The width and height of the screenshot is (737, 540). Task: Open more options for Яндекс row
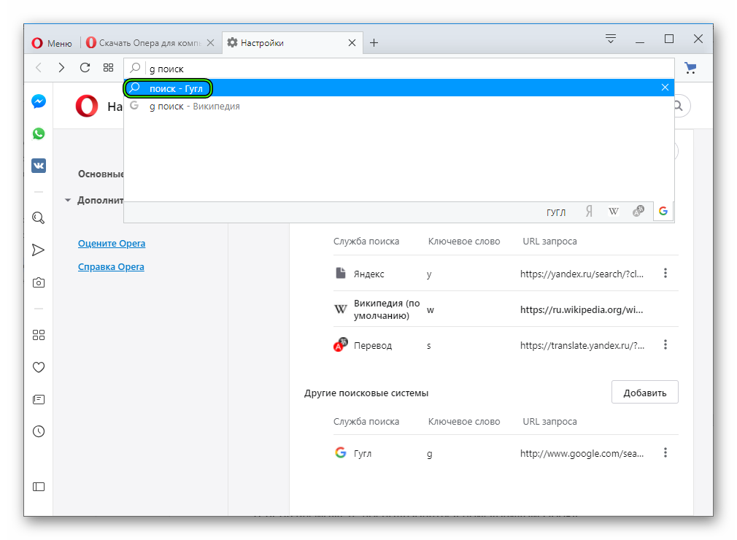pos(665,273)
